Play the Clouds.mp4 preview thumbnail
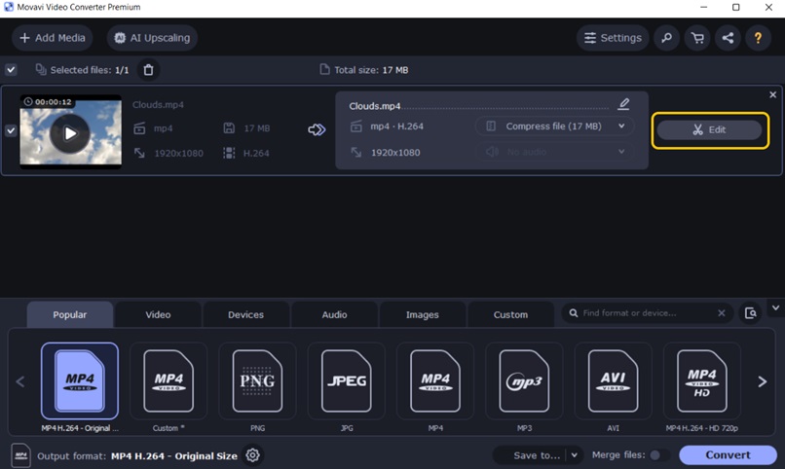 click(70, 133)
